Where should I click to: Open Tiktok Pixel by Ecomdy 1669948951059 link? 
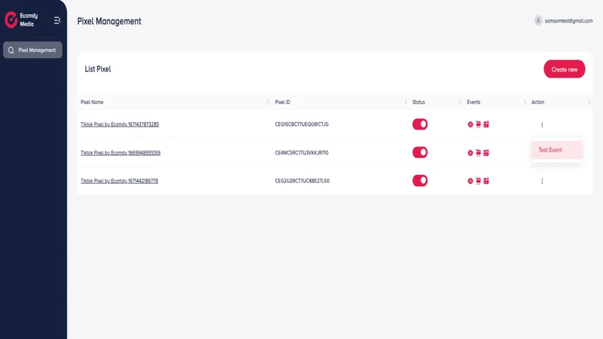tap(121, 153)
